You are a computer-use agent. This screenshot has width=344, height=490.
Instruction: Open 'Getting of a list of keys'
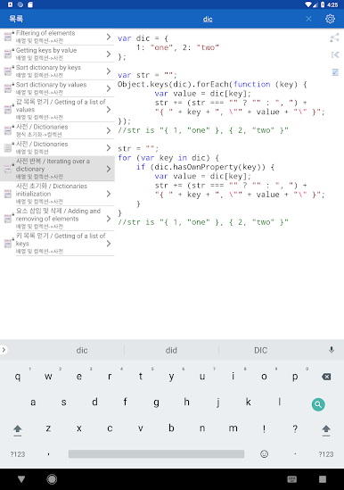pos(57,244)
